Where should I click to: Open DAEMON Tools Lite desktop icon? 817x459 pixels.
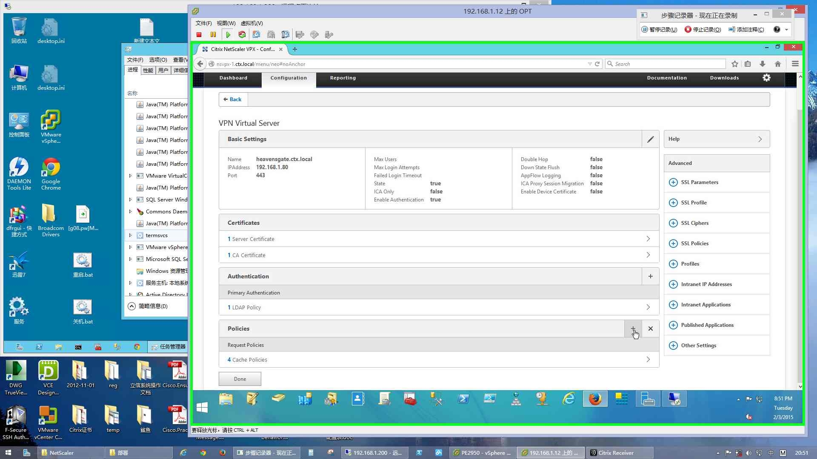click(19, 174)
